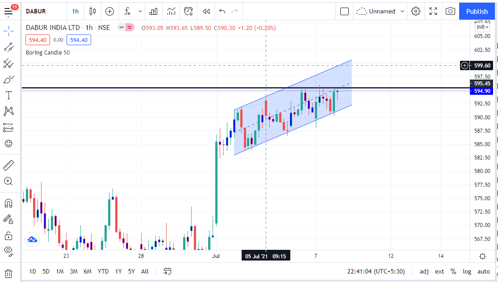Expand the indicator templates chevron
The image size is (498, 282).
(x=140, y=11)
